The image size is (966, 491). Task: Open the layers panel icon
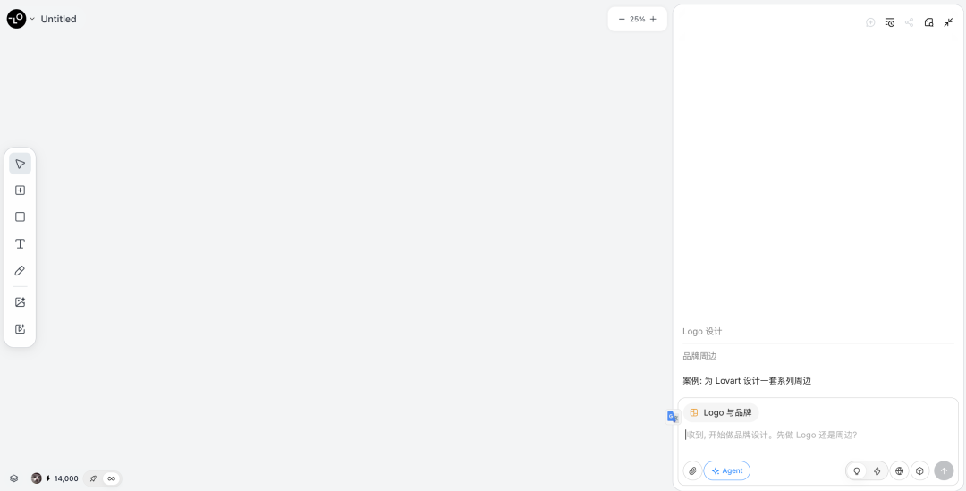(x=14, y=478)
